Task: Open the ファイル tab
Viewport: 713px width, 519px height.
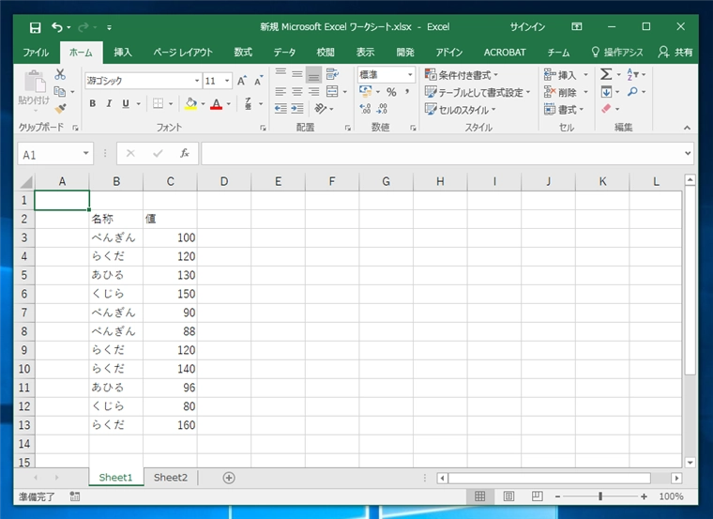Action: pos(36,53)
